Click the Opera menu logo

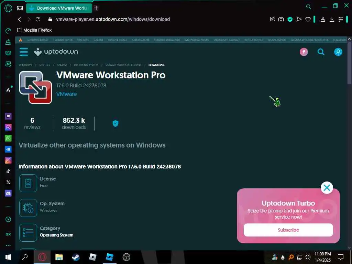coord(8,8)
